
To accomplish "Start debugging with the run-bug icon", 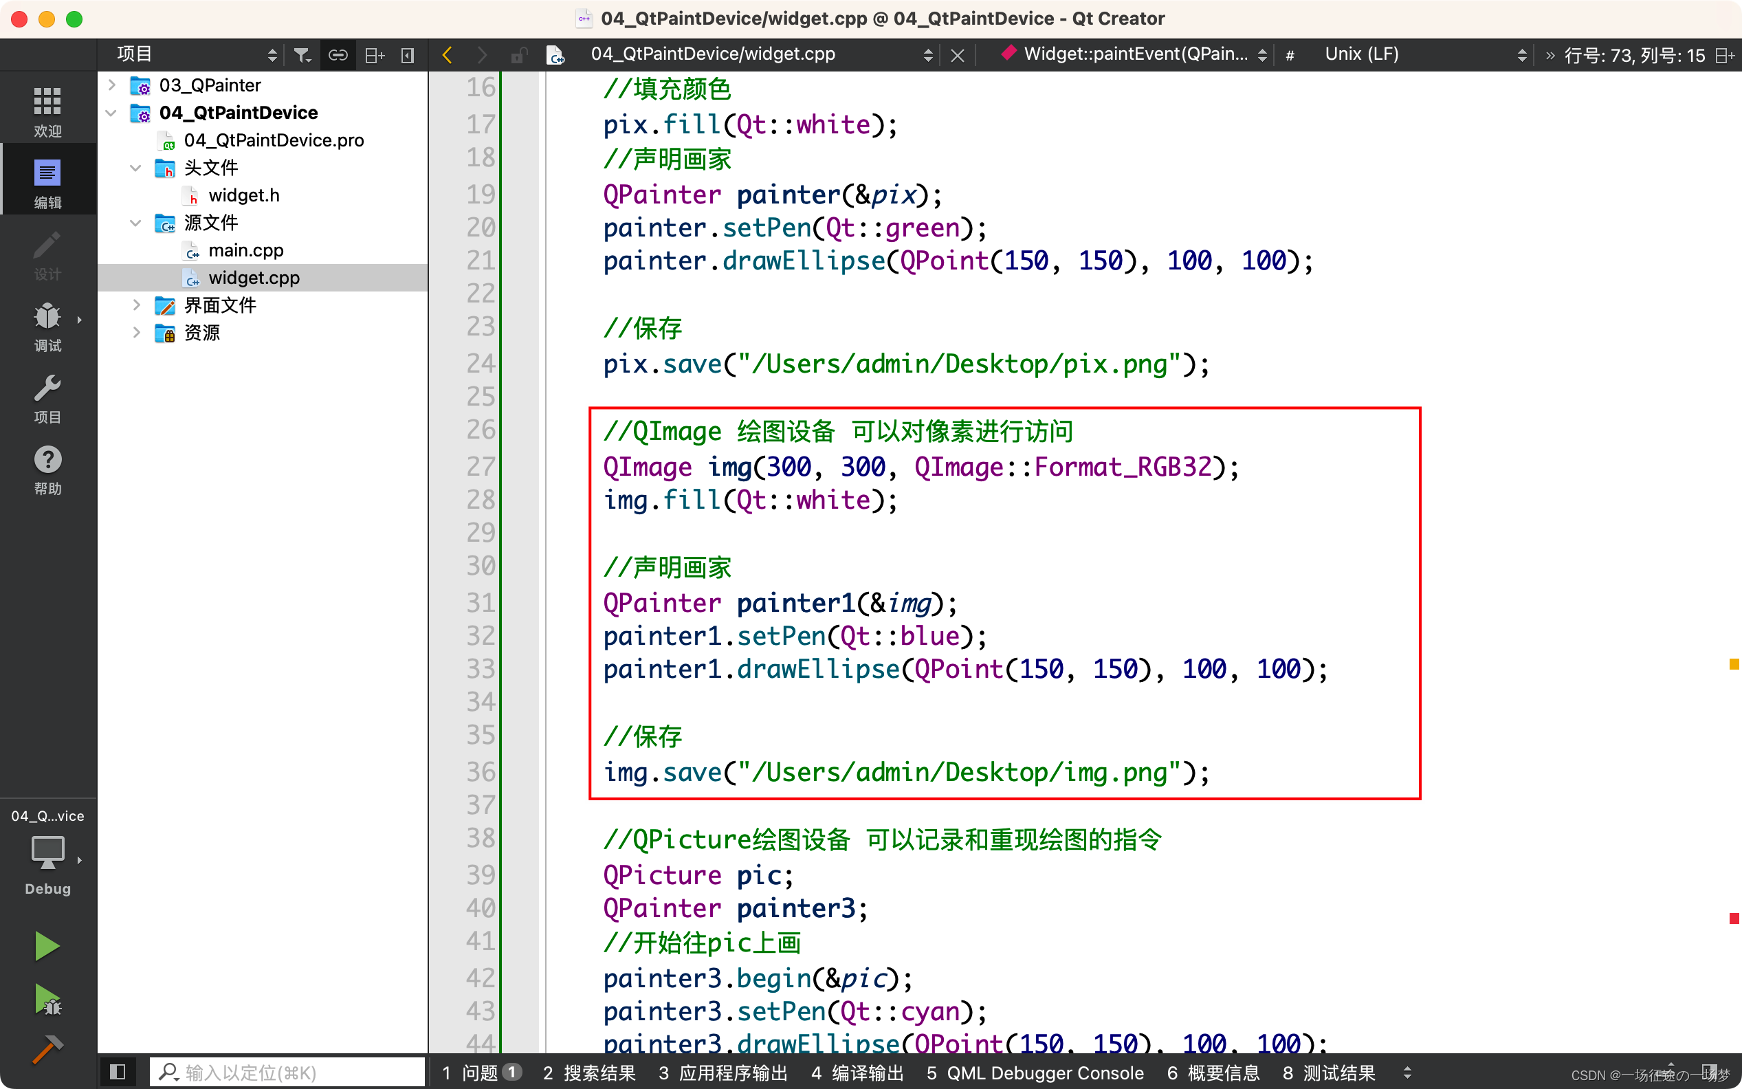I will [x=47, y=1000].
